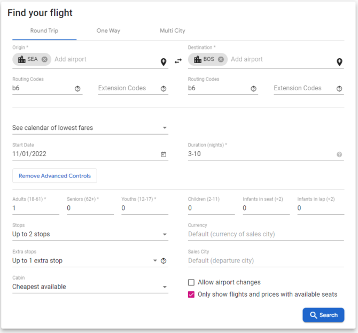
Task: Remove the BOS airport chip
Action: pyautogui.click(x=221, y=59)
